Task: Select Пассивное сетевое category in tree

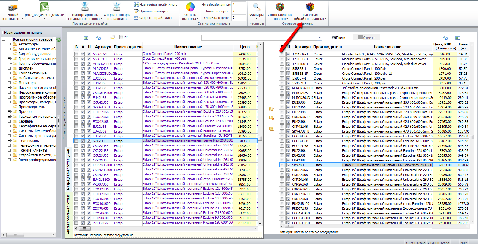Action: [x=37, y=88]
